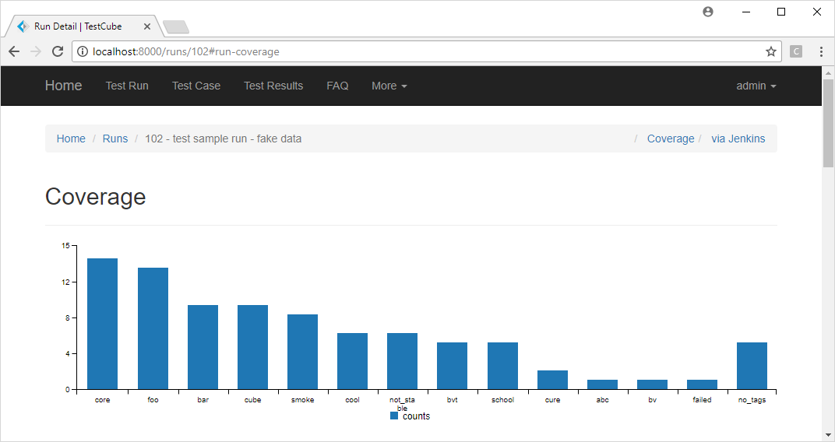Open Test Run navbar item
835x442 pixels.
[127, 86]
